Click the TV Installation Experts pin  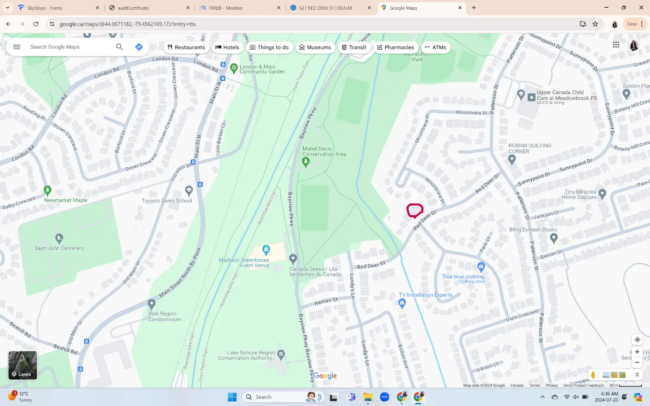tap(402, 303)
